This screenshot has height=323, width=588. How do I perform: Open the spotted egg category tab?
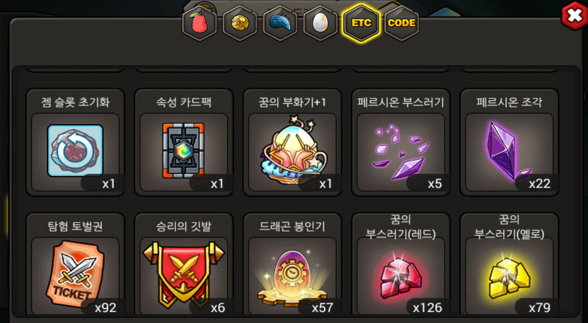[320, 23]
